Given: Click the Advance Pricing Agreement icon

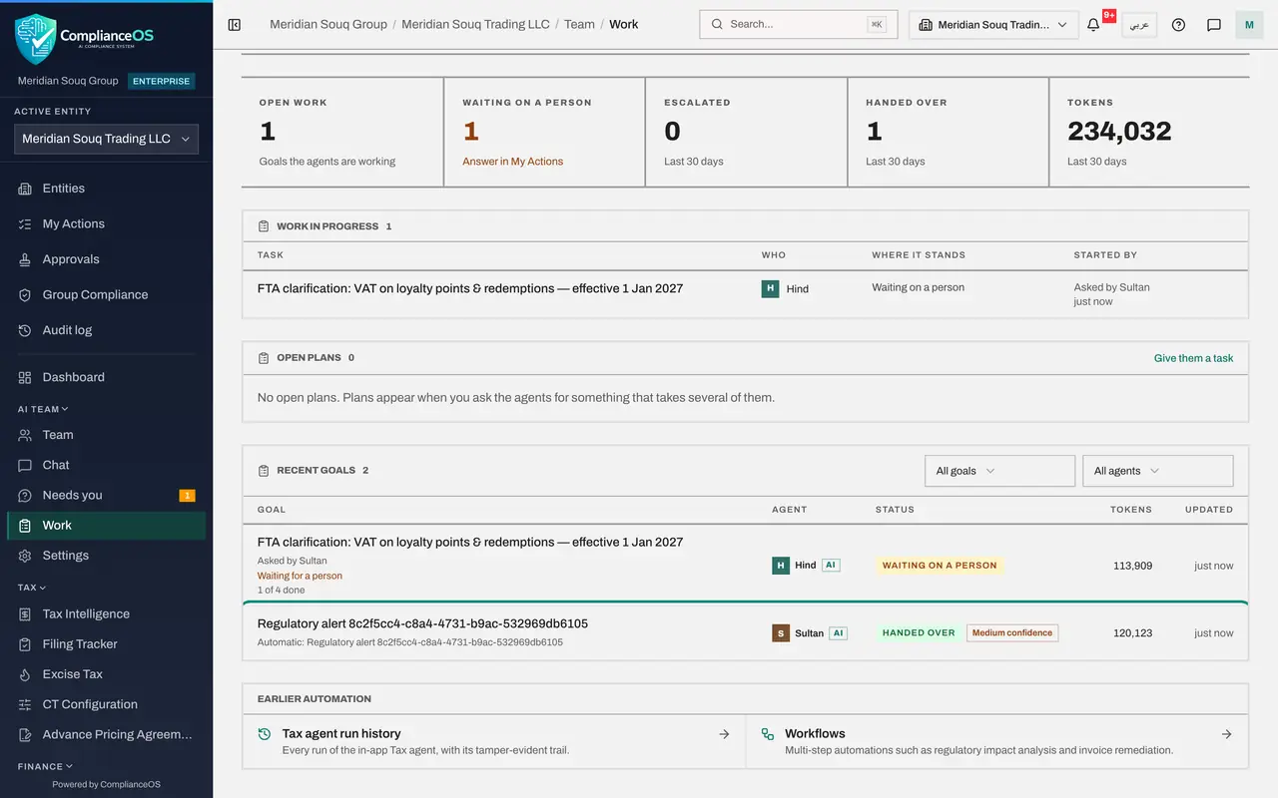Looking at the screenshot, I should click(25, 734).
